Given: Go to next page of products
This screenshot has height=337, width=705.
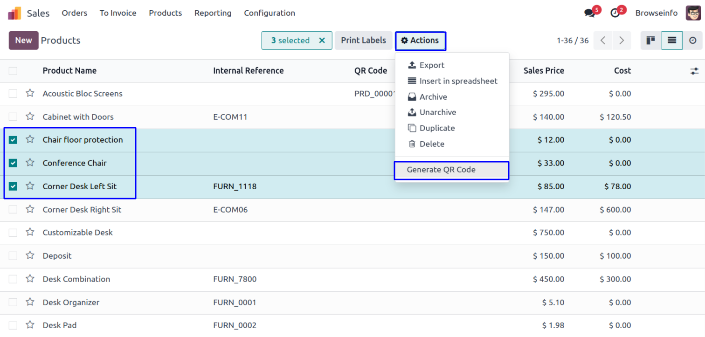Looking at the screenshot, I should pos(622,41).
